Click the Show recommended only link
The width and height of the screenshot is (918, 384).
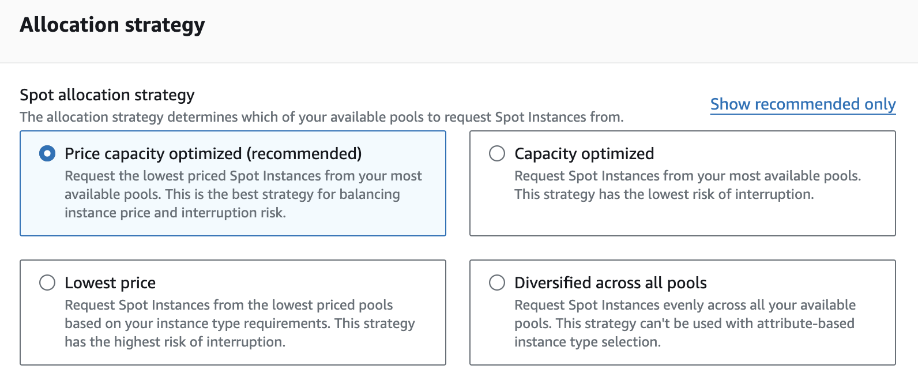(803, 104)
